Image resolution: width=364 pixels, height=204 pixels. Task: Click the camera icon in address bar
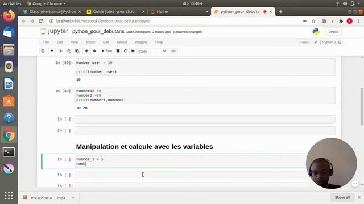[x=305, y=21]
